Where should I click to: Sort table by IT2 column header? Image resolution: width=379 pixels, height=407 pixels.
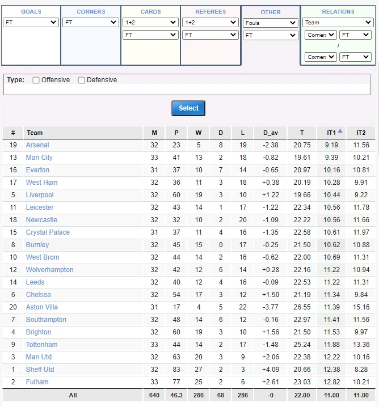click(361, 133)
